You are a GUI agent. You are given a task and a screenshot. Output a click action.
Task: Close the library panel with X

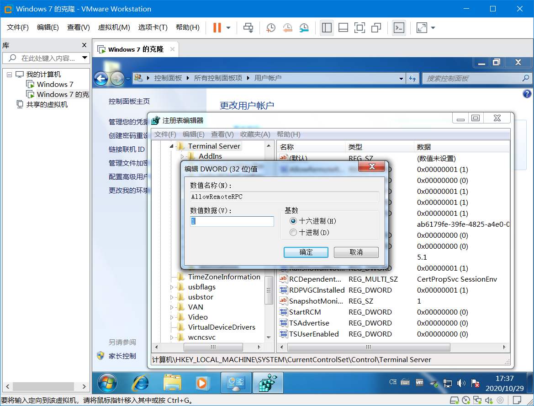tap(84, 45)
